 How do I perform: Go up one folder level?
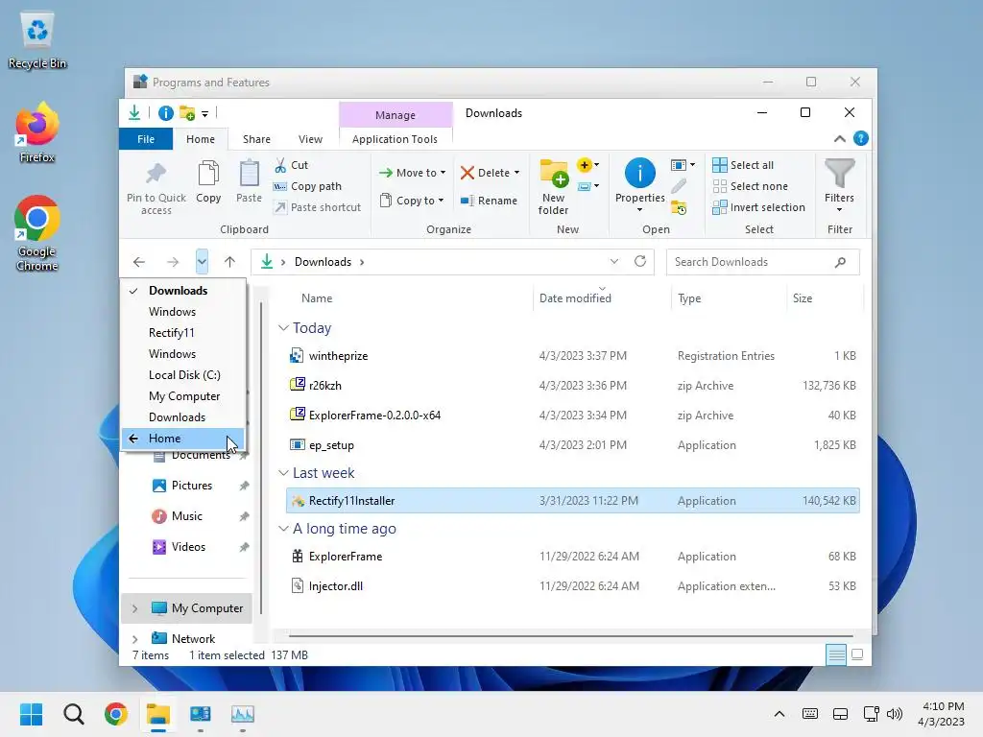230,262
